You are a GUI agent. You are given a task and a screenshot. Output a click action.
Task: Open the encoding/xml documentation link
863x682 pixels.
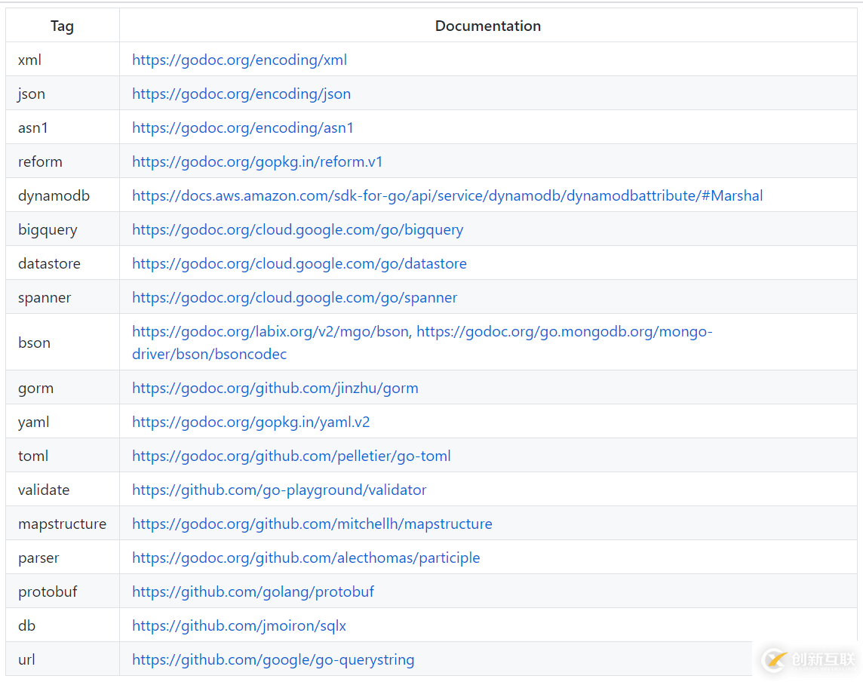point(239,60)
